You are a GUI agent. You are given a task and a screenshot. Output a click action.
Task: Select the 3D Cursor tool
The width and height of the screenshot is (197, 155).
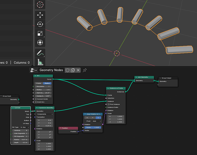[40, 5]
